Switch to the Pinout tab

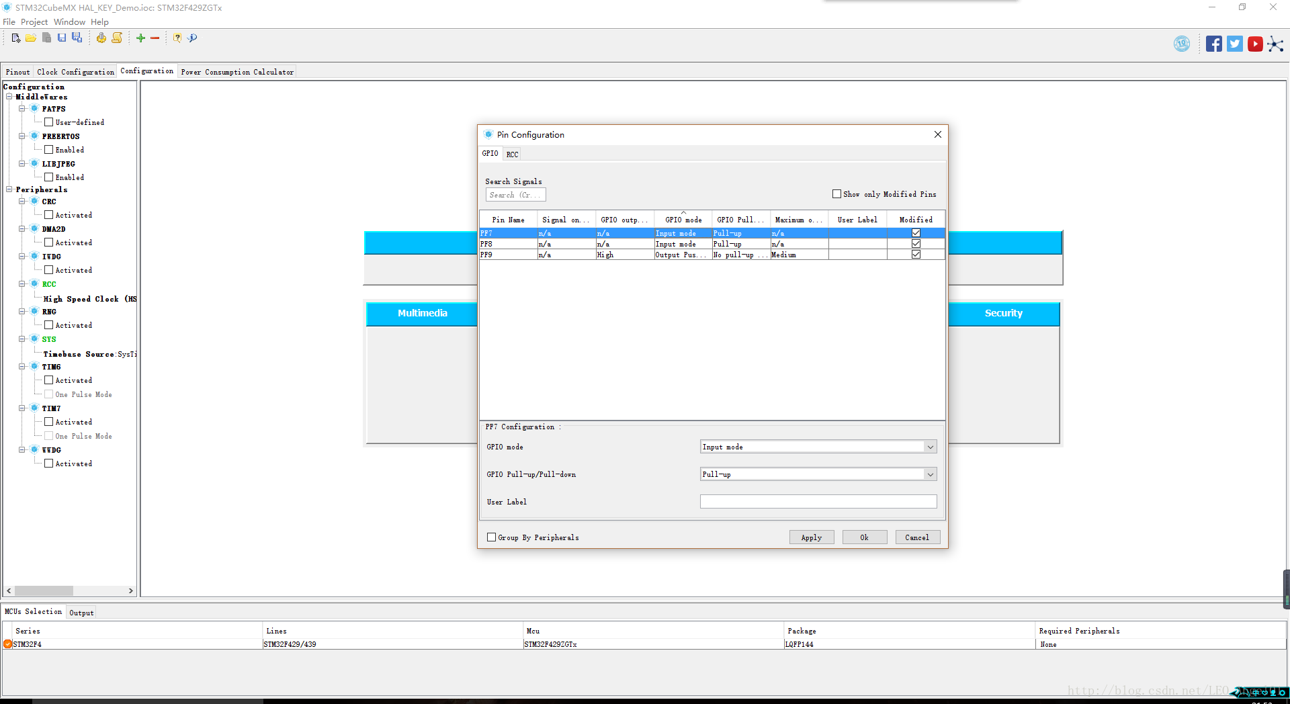pos(17,72)
